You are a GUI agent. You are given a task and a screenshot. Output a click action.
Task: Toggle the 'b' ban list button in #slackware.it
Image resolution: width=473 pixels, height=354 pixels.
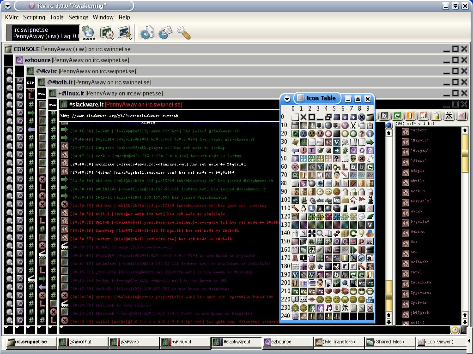(384, 116)
